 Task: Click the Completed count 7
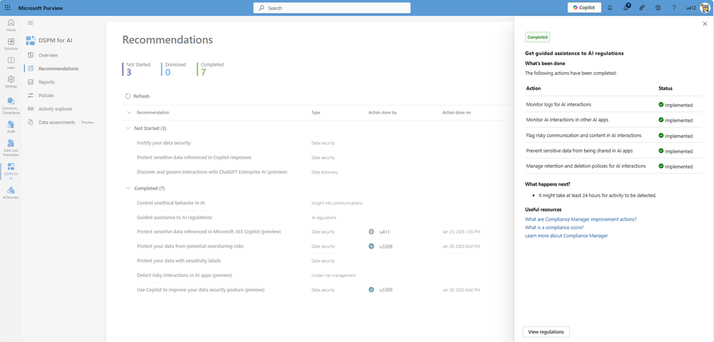click(203, 72)
